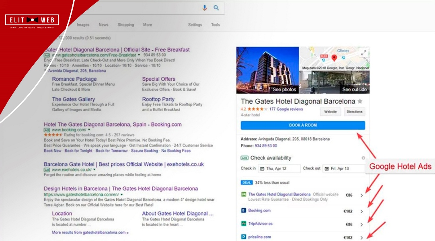Click the Avenida Diagonal, 205 address link
This screenshot has width=435, height=241.
[77, 71]
